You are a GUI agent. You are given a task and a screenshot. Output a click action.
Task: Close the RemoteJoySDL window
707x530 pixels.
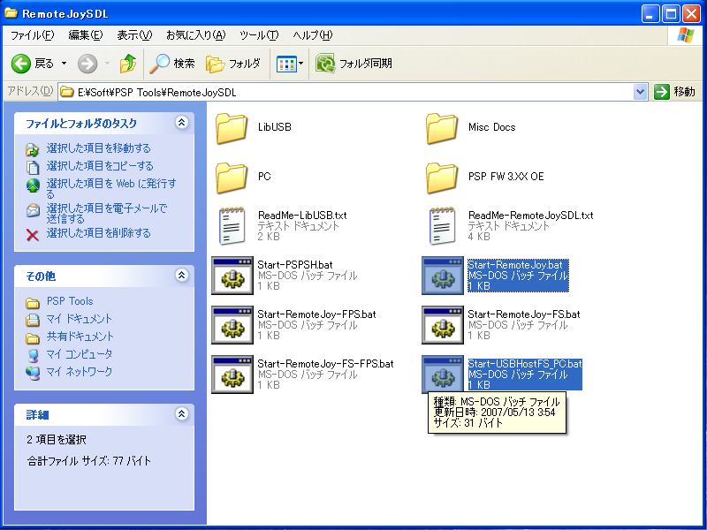691,14
